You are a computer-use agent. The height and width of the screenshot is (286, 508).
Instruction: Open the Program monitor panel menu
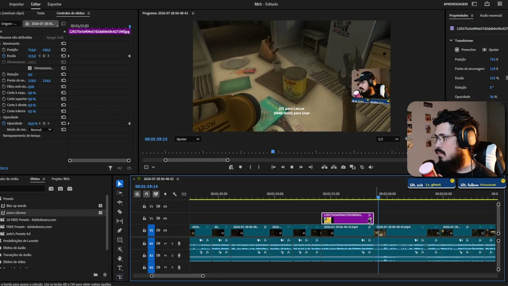(x=193, y=13)
